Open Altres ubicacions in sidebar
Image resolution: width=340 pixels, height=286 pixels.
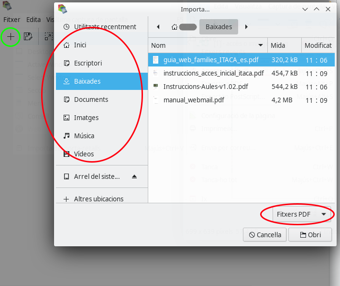coord(99,199)
